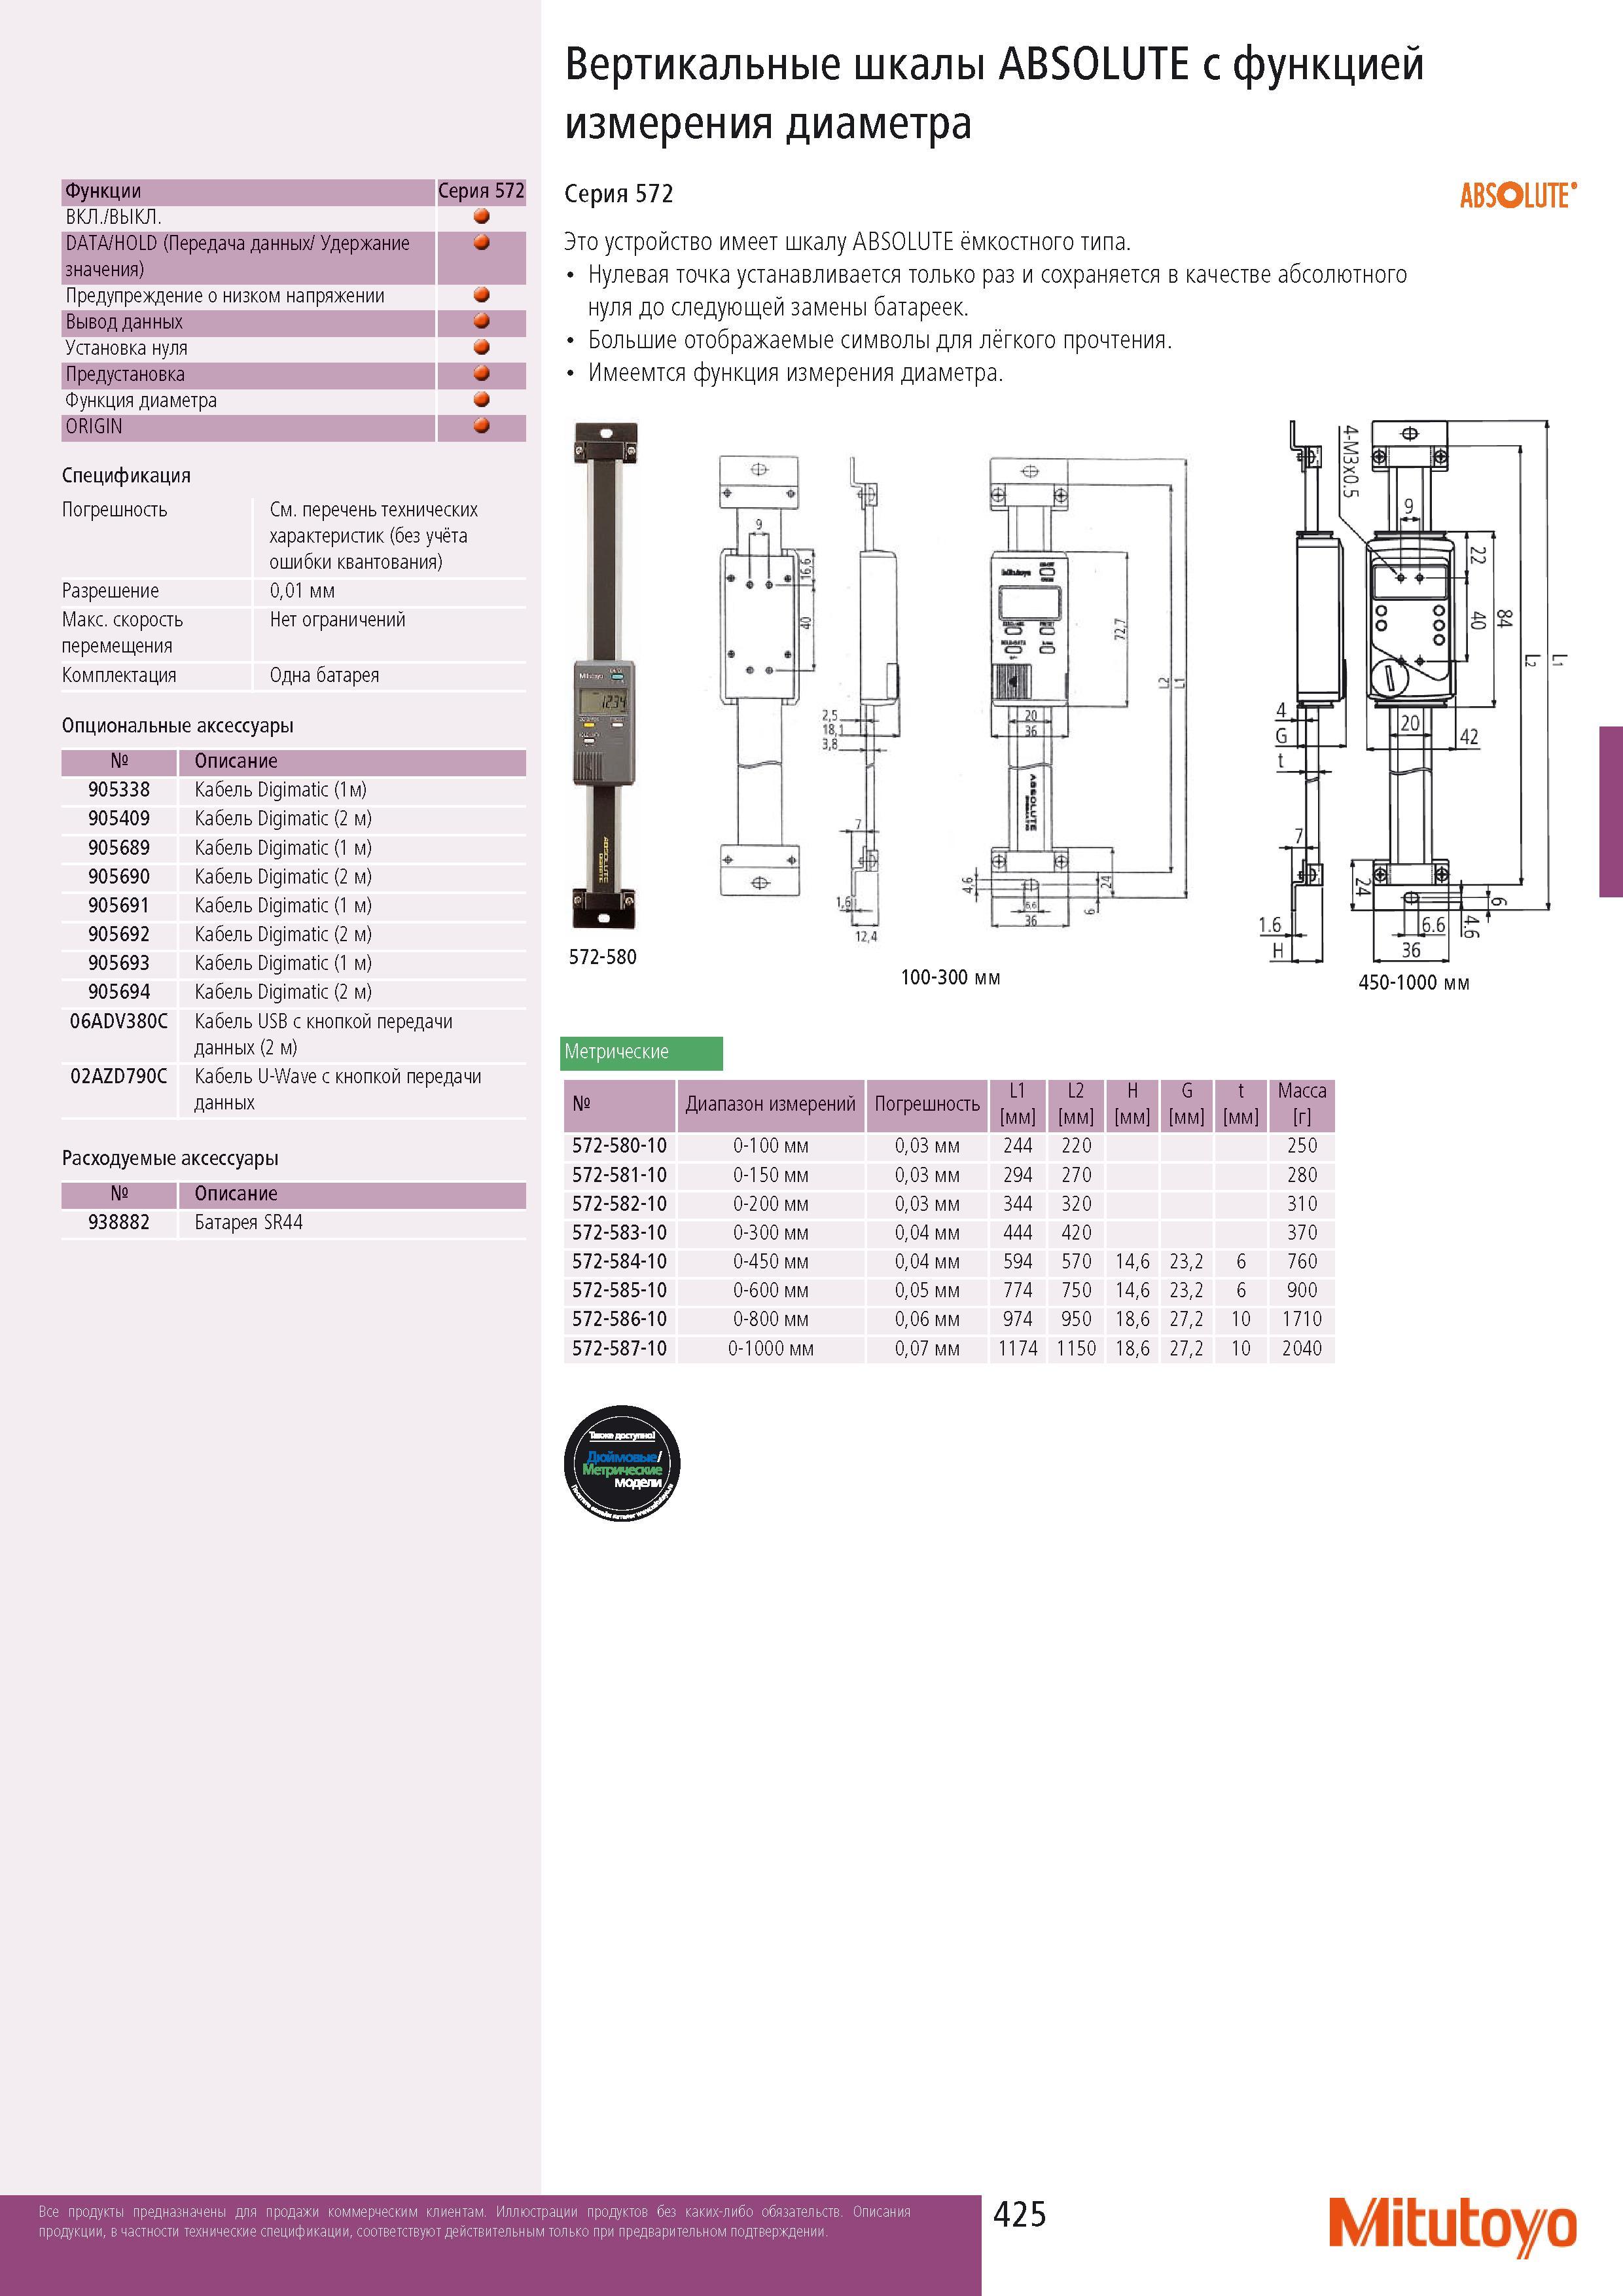1623x2296 pixels.
Task: Click the Серия 572 subtitle under the title
Action: click(619, 194)
